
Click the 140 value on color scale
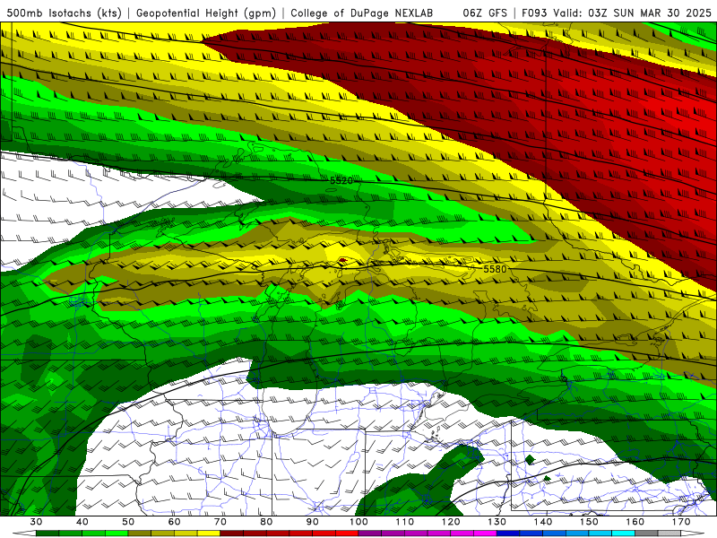click(543, 522)
